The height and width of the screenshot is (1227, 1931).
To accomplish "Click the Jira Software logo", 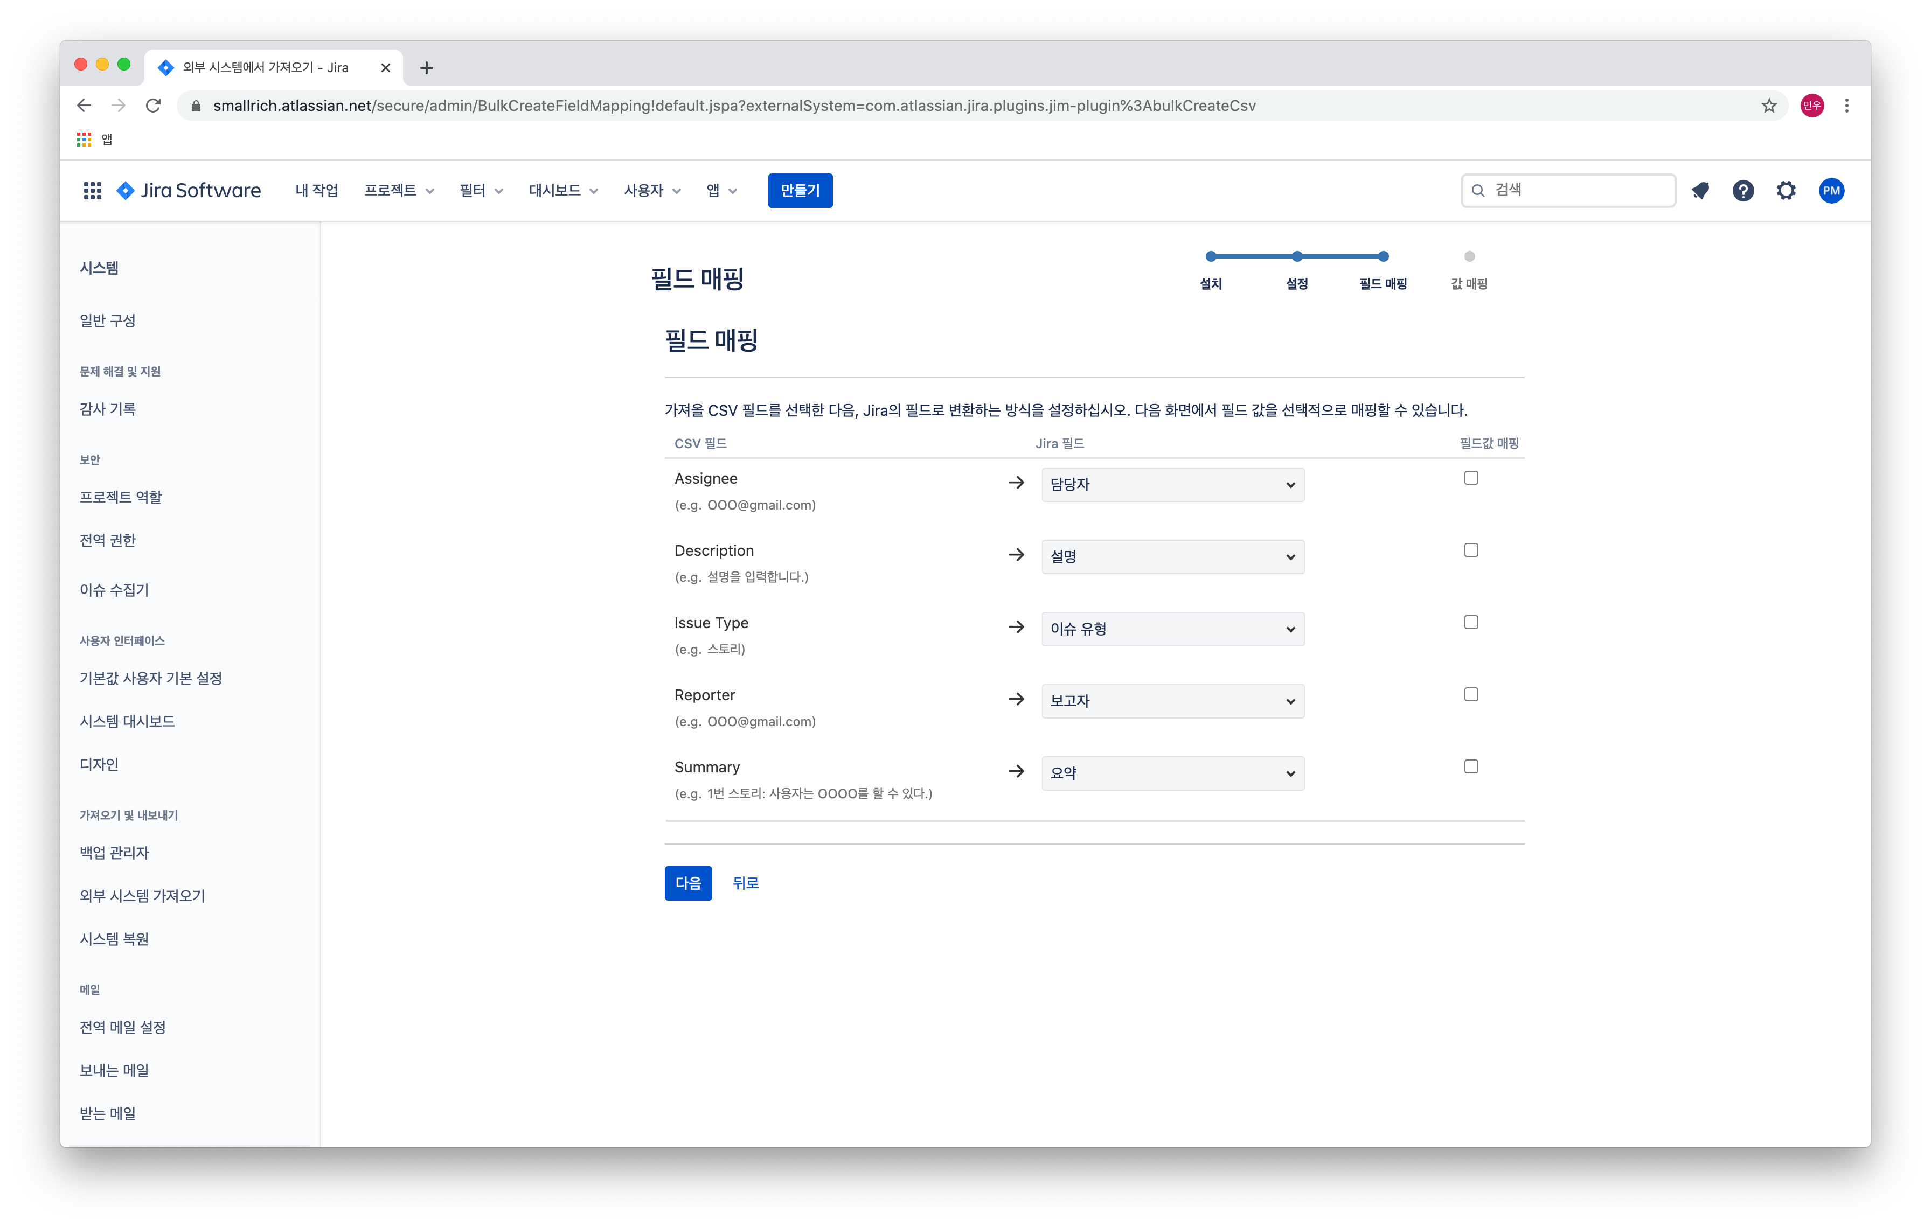I will click(x=189, y=191).
